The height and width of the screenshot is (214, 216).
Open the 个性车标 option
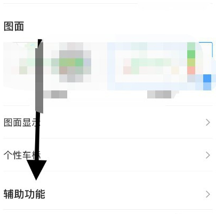(108, 155)
